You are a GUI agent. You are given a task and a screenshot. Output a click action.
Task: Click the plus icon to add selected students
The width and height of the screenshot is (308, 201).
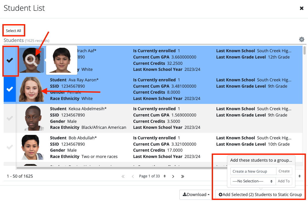[221, 194]
